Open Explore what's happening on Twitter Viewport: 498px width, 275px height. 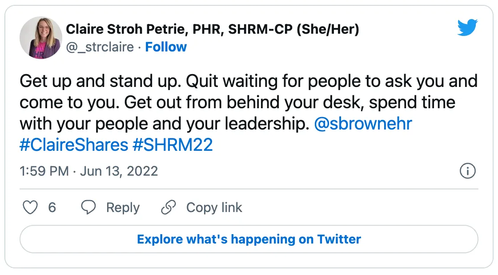[x=249, y=239]
